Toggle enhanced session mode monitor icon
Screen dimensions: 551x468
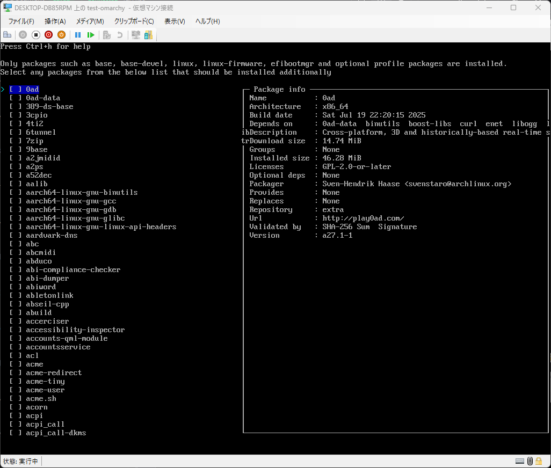136,35
